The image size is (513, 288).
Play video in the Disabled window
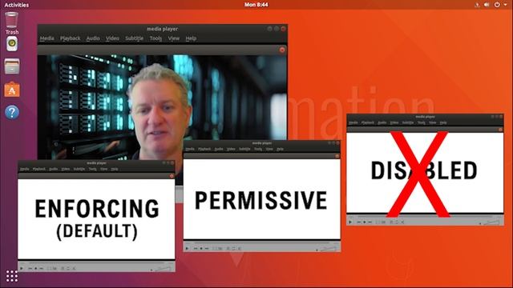tap(350, 222)
